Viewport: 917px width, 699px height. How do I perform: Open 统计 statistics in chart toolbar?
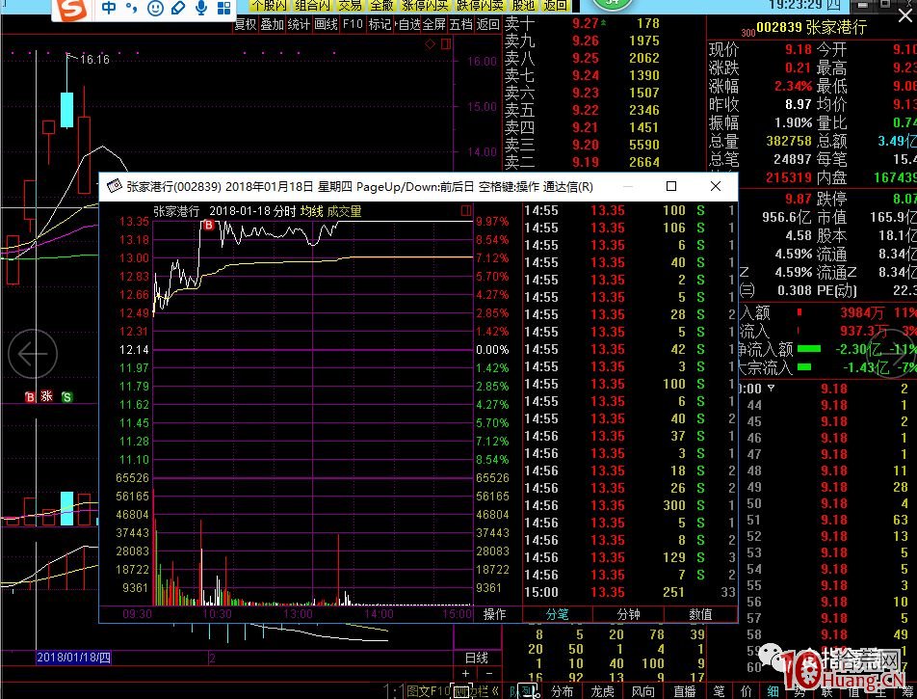click(x=299, y=25)
